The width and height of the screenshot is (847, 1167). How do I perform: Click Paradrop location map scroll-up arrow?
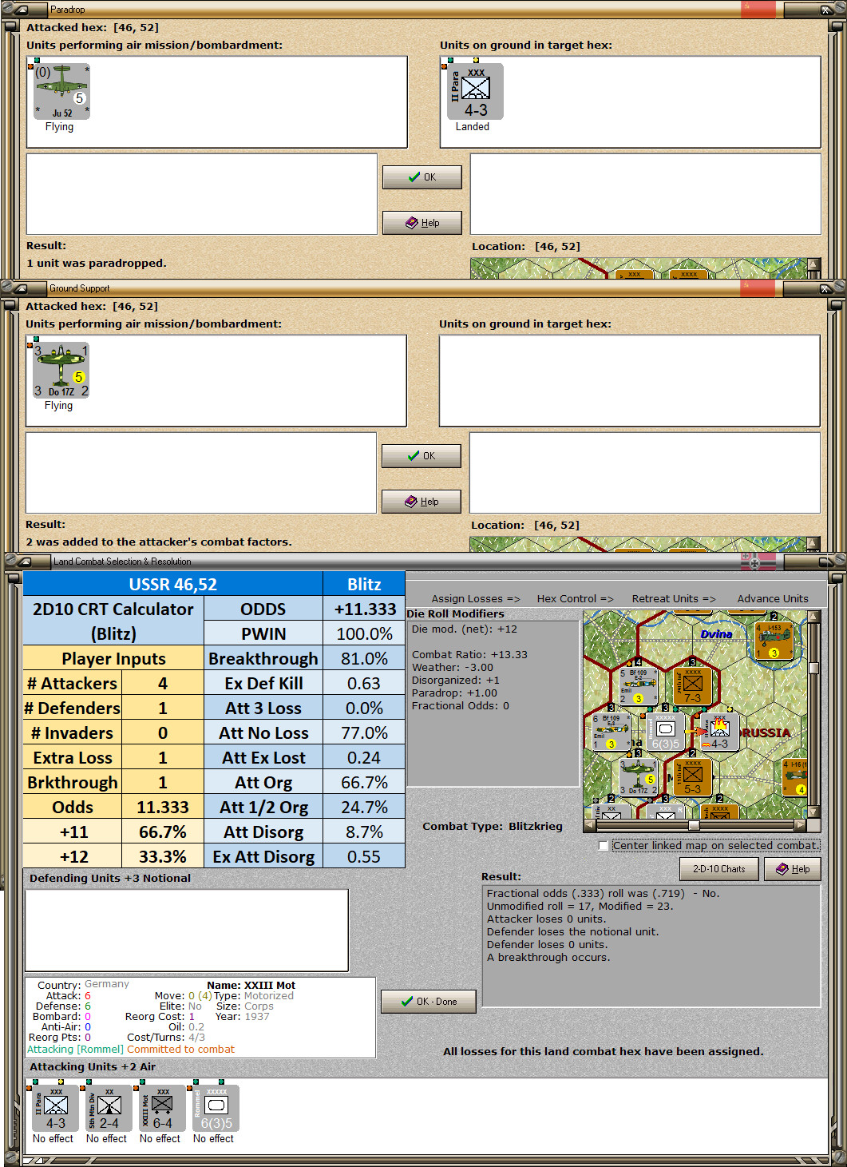[x=813, y=264]
